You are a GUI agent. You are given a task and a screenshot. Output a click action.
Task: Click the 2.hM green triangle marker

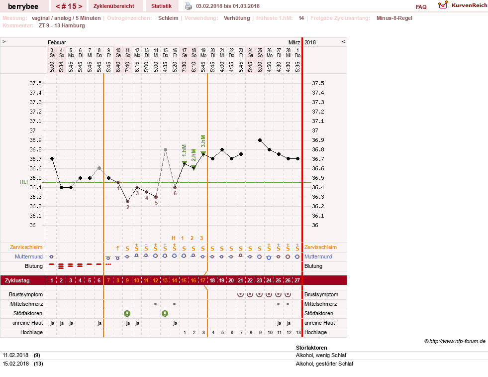[194, 168]
